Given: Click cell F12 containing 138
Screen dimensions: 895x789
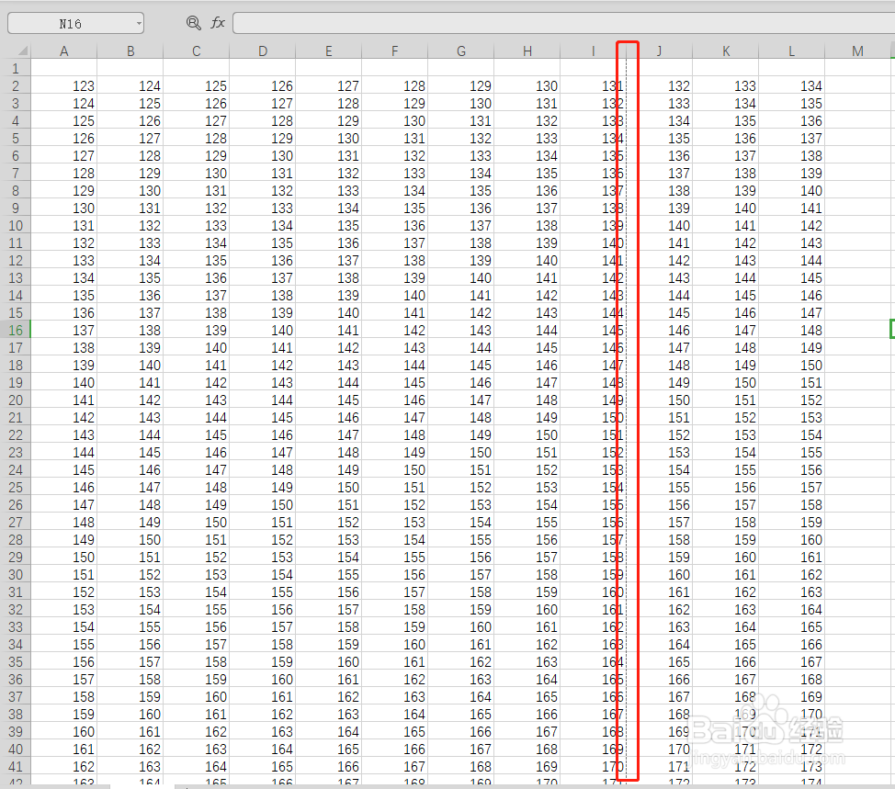Looking at the screenshot, I should click(x=395, y=261).
